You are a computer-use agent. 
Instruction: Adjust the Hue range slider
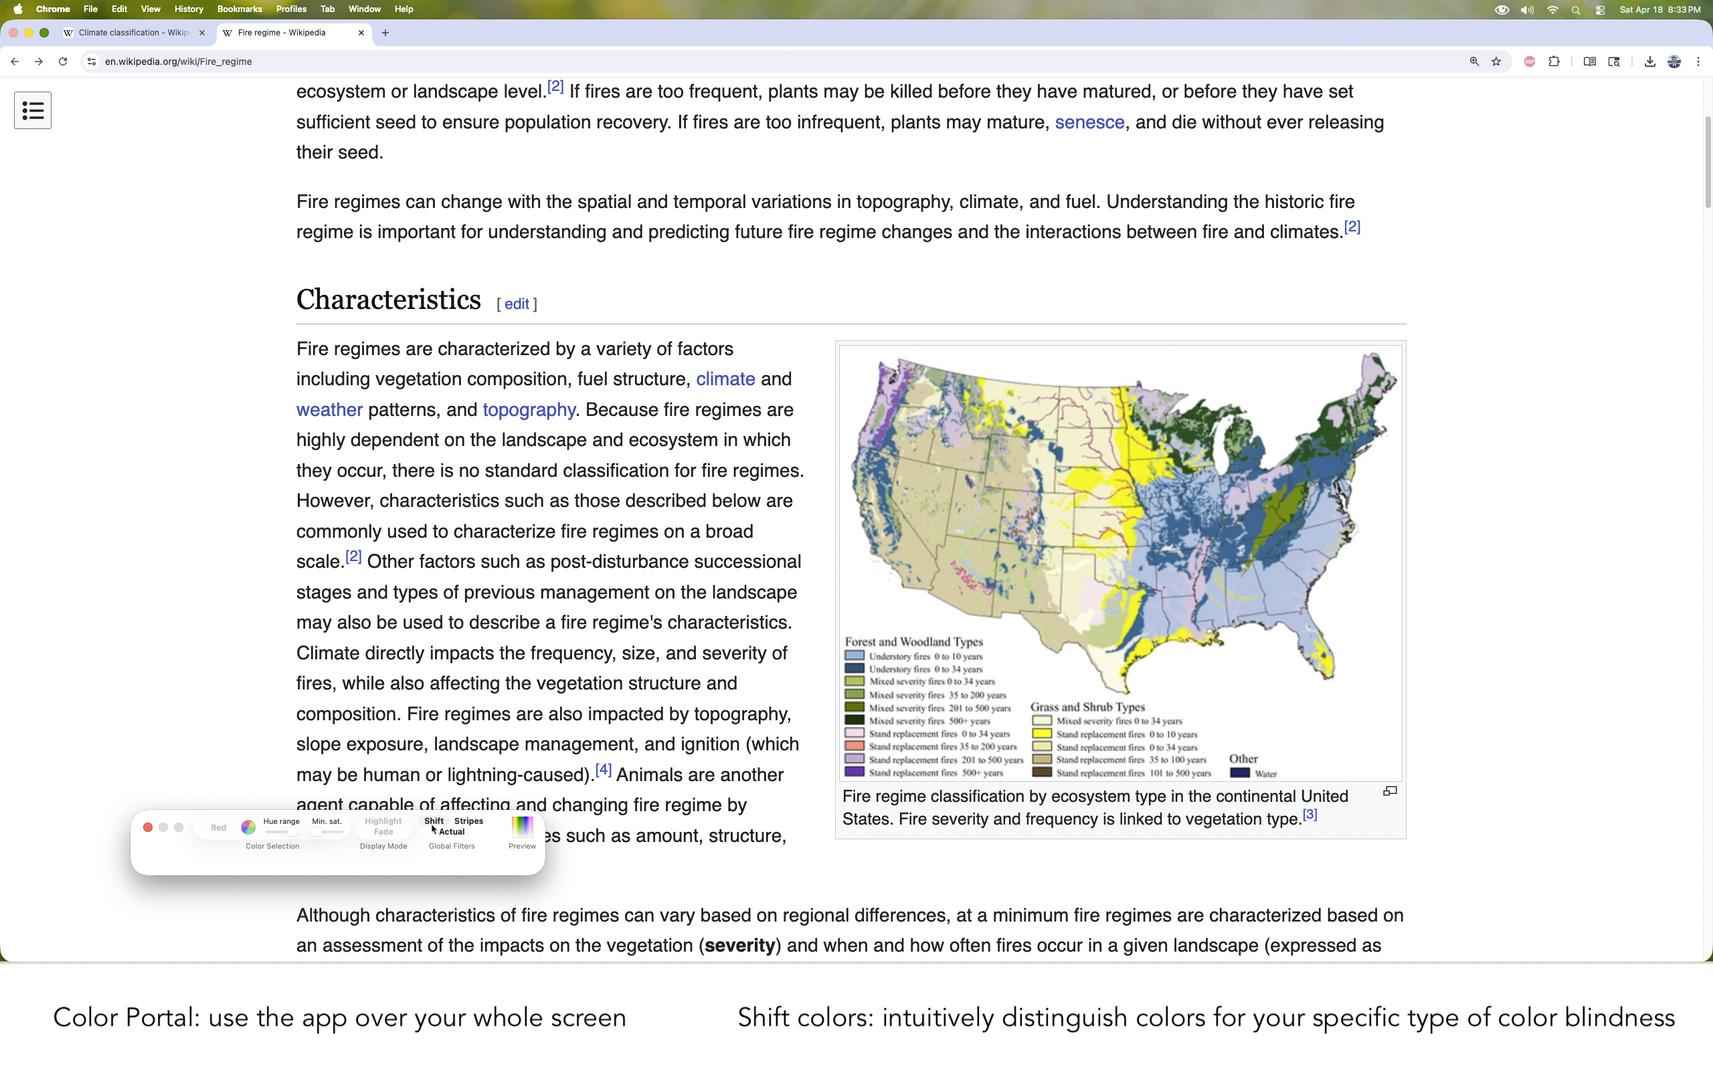point(292,832)
